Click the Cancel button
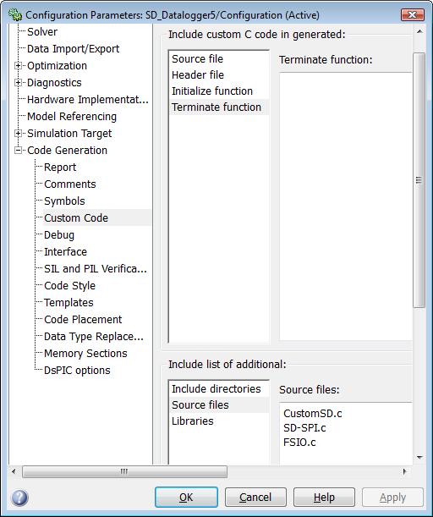The width and height of the screenshot is (433, 517). [255, 498]
